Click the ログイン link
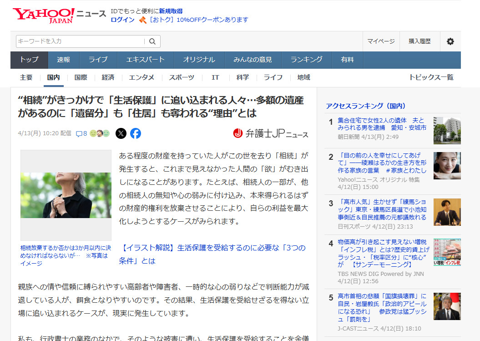 pos(122,20)
